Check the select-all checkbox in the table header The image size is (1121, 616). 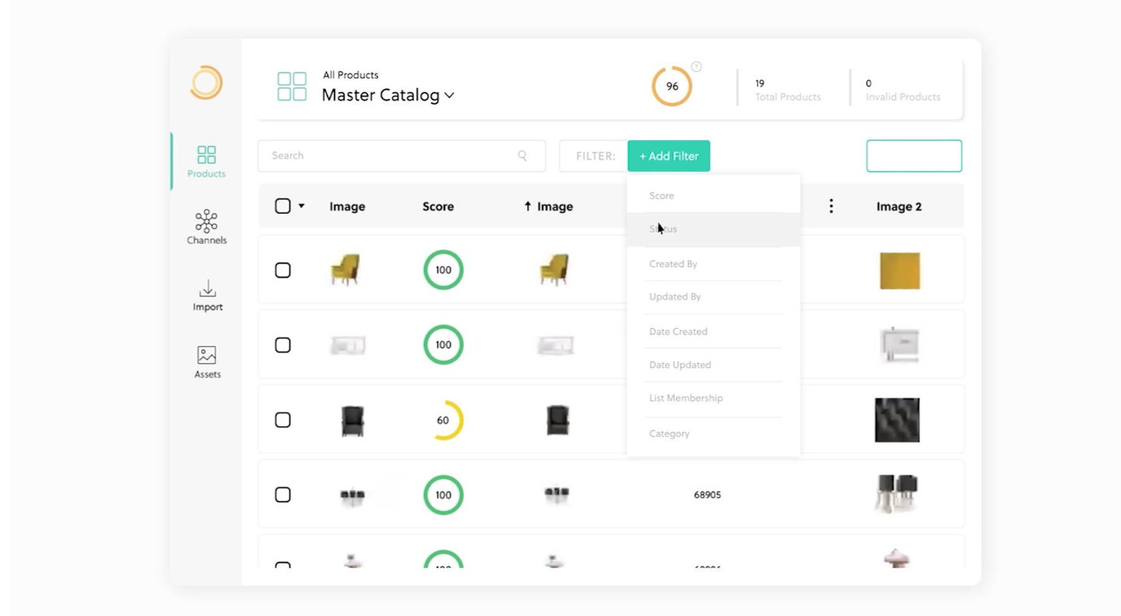tap(283, 205)
